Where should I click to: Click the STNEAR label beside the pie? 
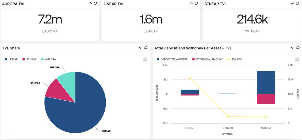(x=35, y=83)
